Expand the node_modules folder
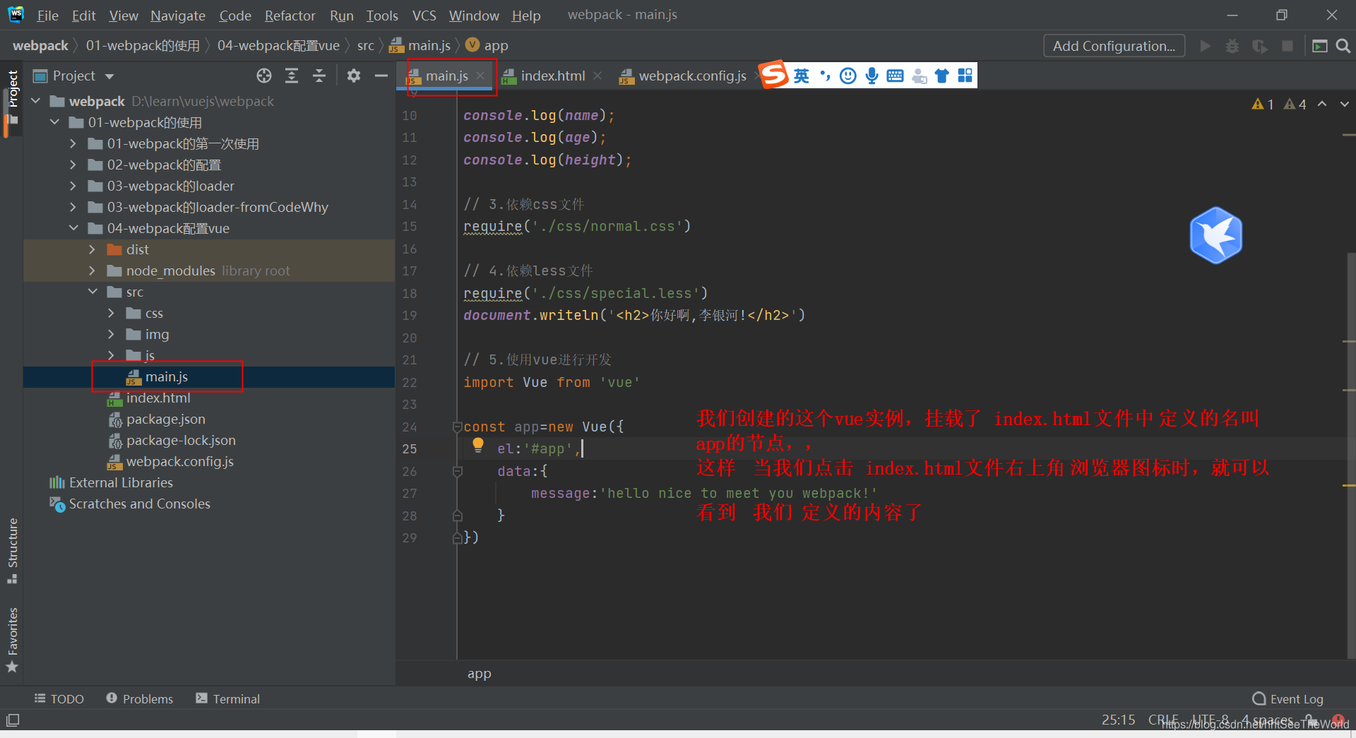 [93, 270]
